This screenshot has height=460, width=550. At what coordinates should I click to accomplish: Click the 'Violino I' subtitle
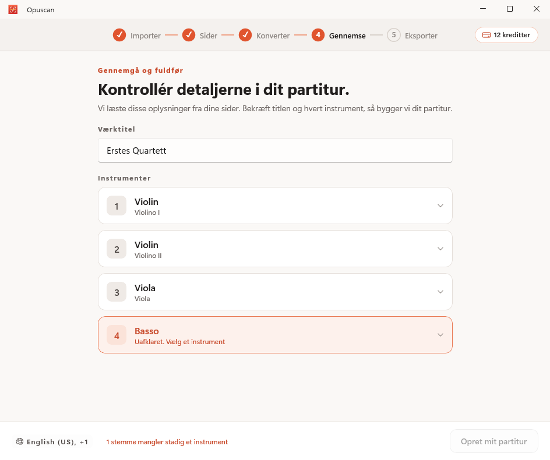(147, 213)
